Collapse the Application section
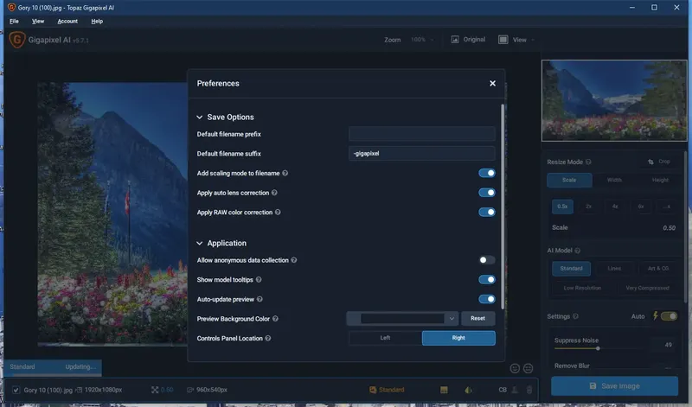The image size is (692, 407). coord(200,244)
